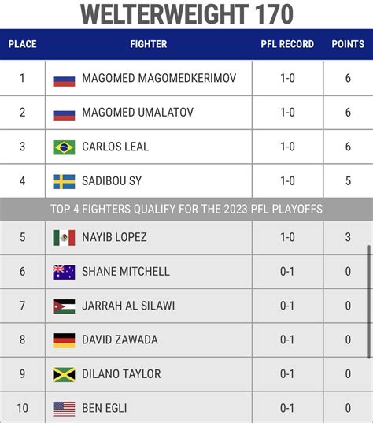The image size is (373, 423).
Task: Click the Russian flag beside Magomed Magomedkerimov
Action: [x=64, y=81]
